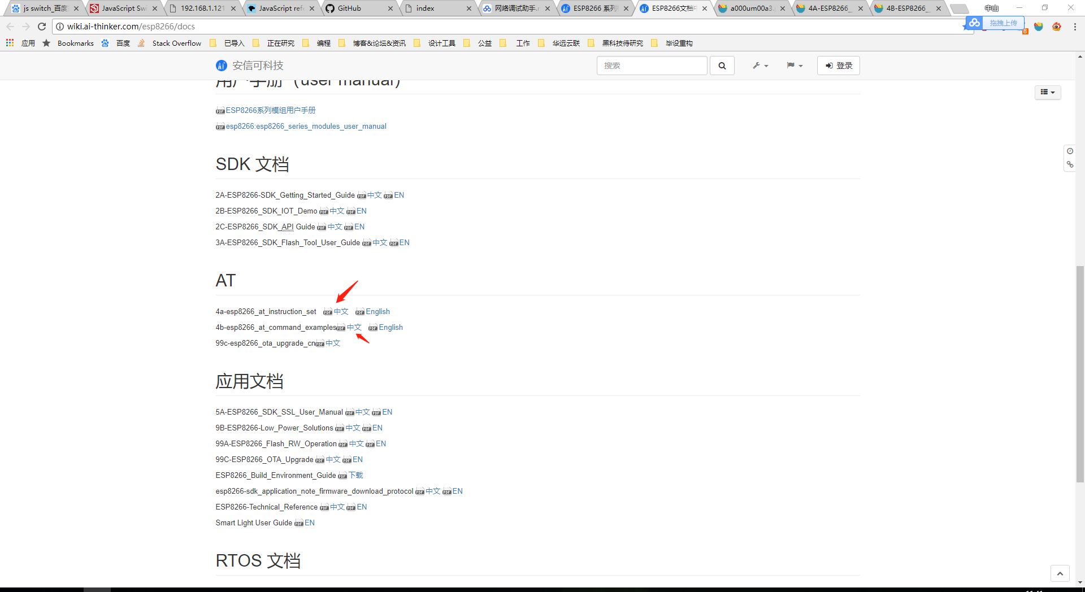This screenshot has width=1085, height=592.
Task: Open EN ESP8266 Technical Reference
Action: pyautogui.click(x=362, y=507)
